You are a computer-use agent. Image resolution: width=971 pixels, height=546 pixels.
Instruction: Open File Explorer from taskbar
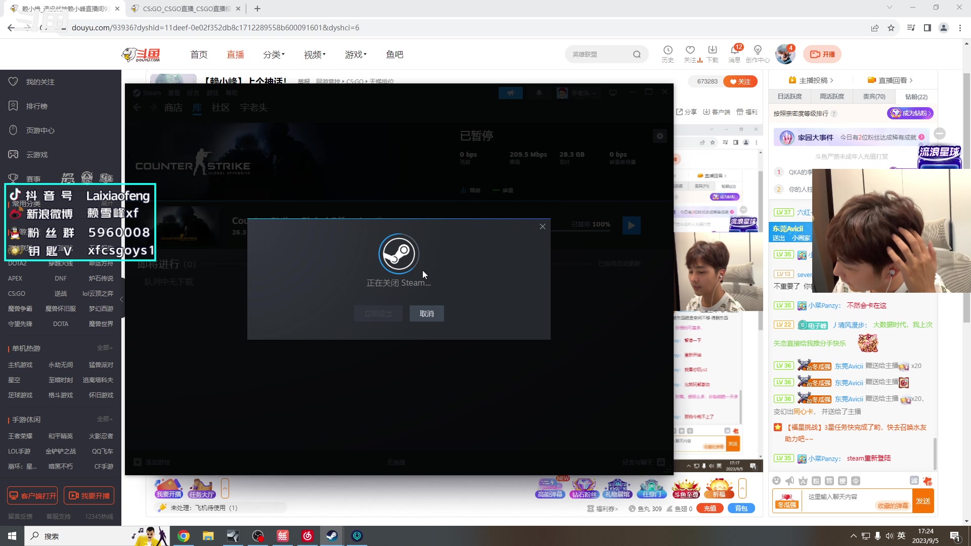pos(208,536)
